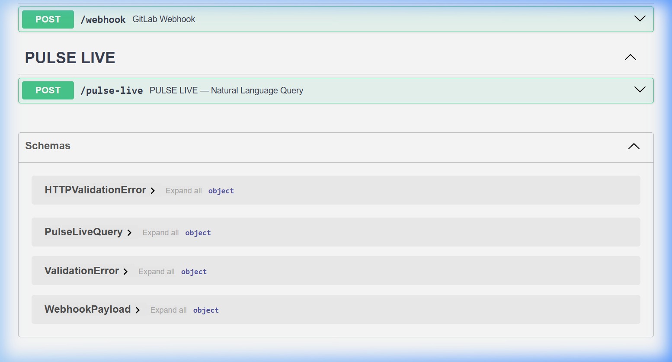This screenshot has width=672, height=362.
Task: Click the PulseLiveQuery schema name
Action: [83, 232]
